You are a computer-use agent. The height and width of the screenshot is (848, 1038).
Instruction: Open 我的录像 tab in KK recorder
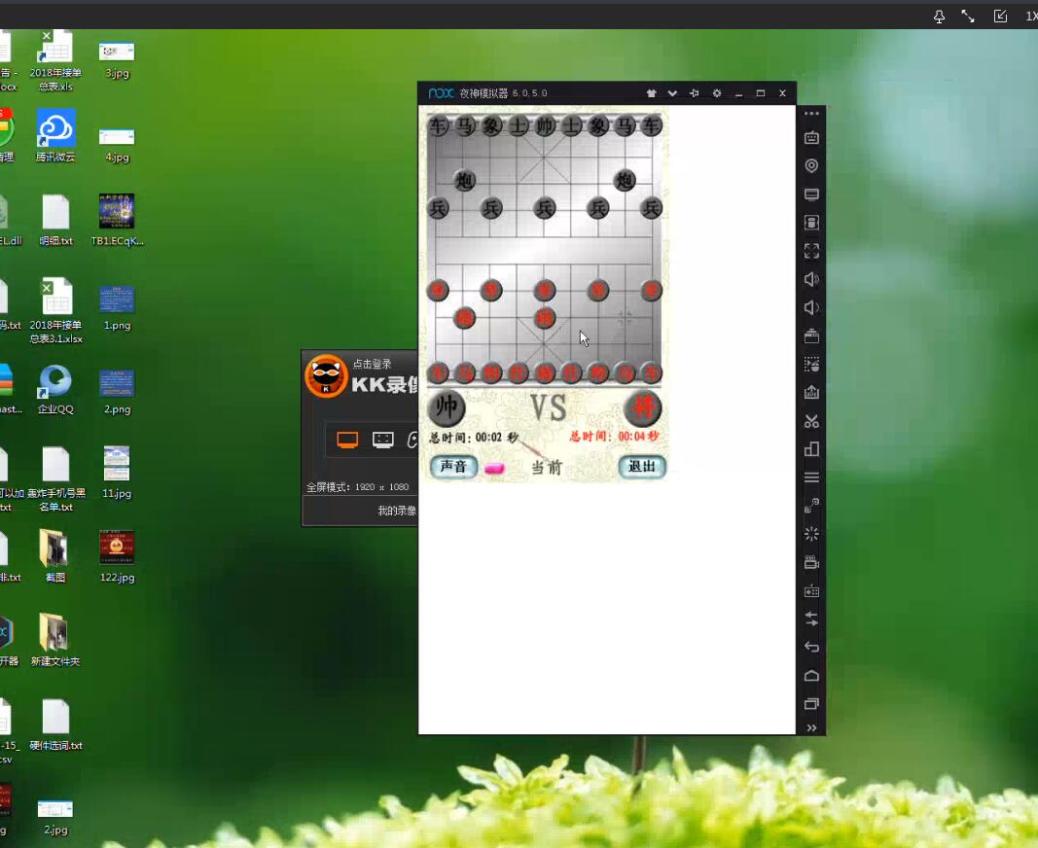(397, 511)
